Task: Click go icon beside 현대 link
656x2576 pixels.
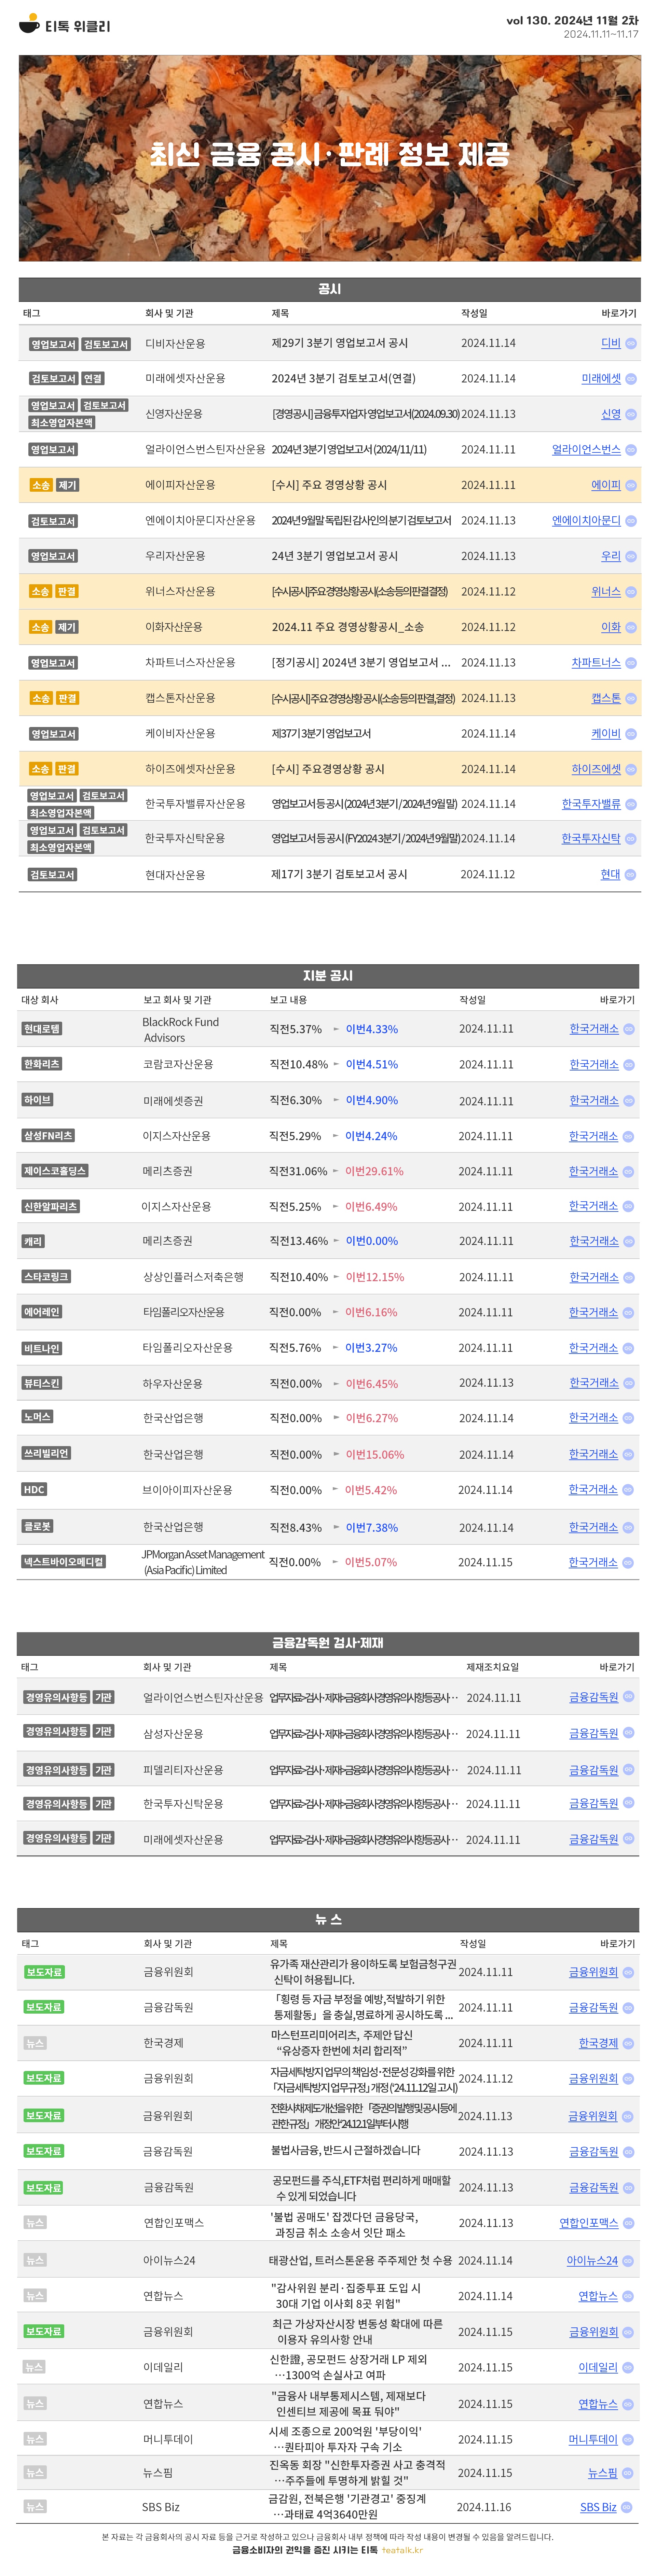Action: pos(631,875)
